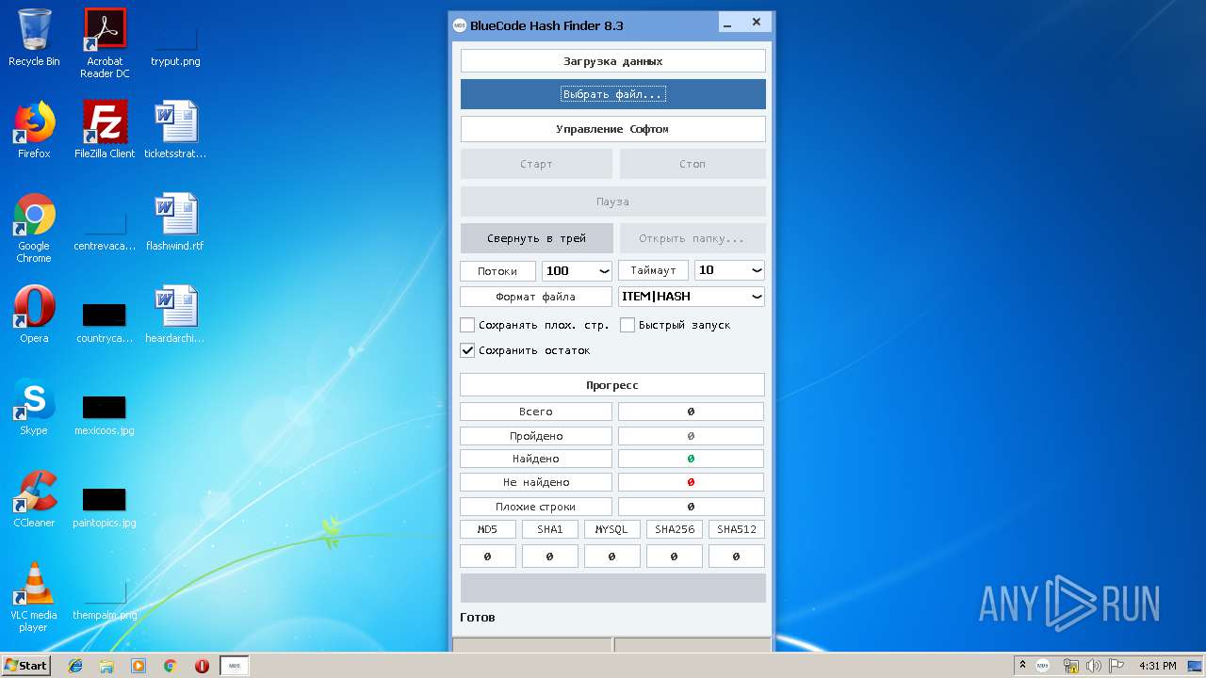The width and height of the screenshot is (1206, 678).
Task: Open the Google Chrome desktop shortcut
Action: [34, 228]
